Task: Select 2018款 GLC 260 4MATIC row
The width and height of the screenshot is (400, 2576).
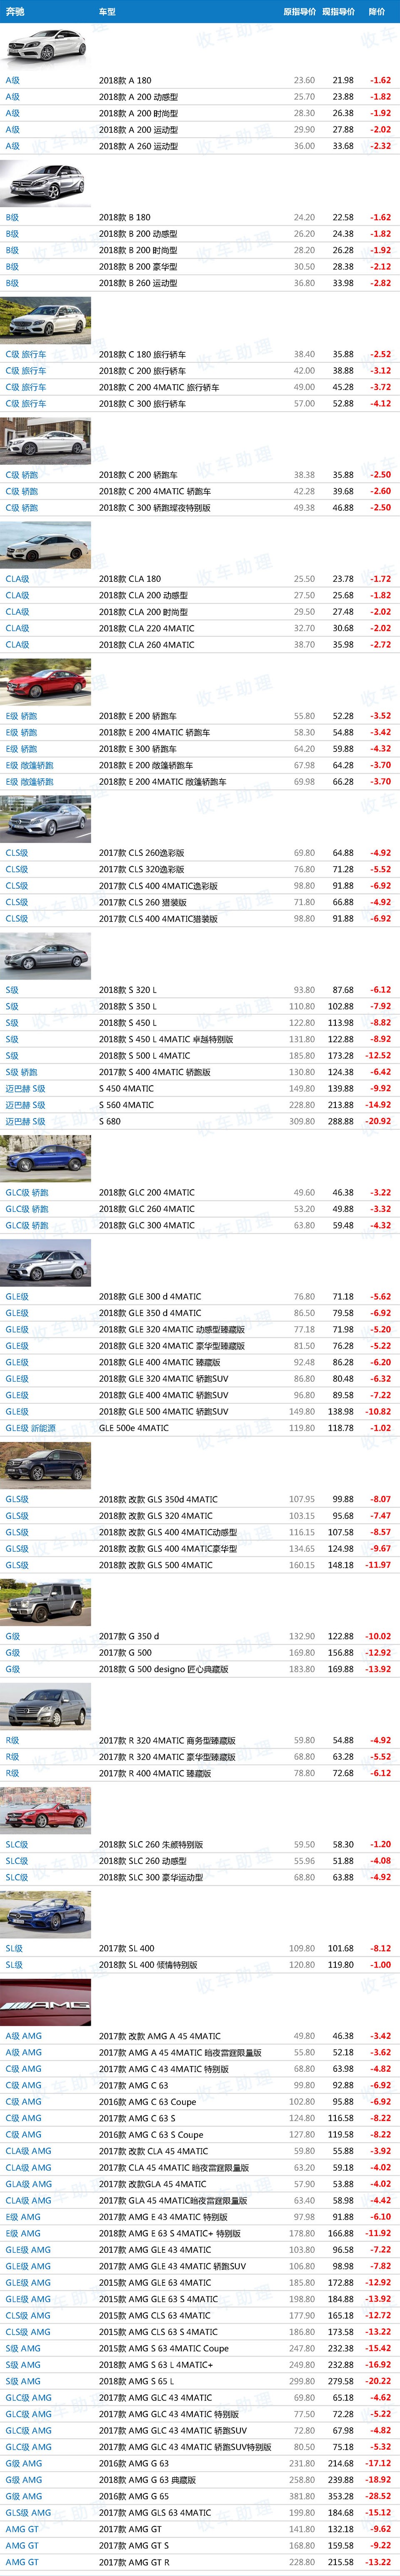Action: 200,1209
